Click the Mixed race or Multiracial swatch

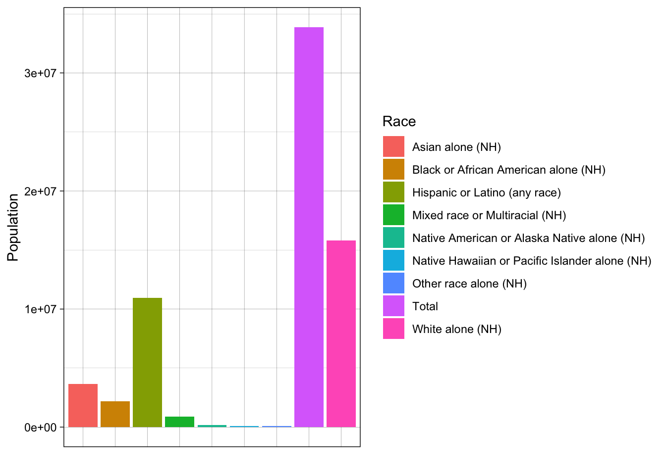click(x=393, y=215)
